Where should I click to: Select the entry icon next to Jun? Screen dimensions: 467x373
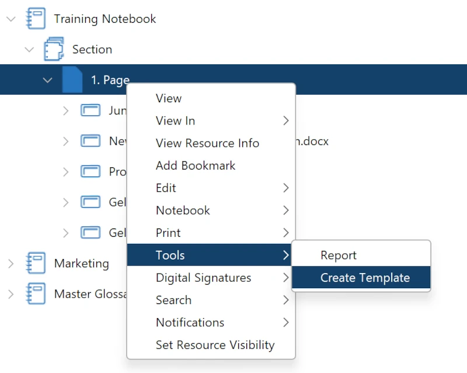(90, 110)
